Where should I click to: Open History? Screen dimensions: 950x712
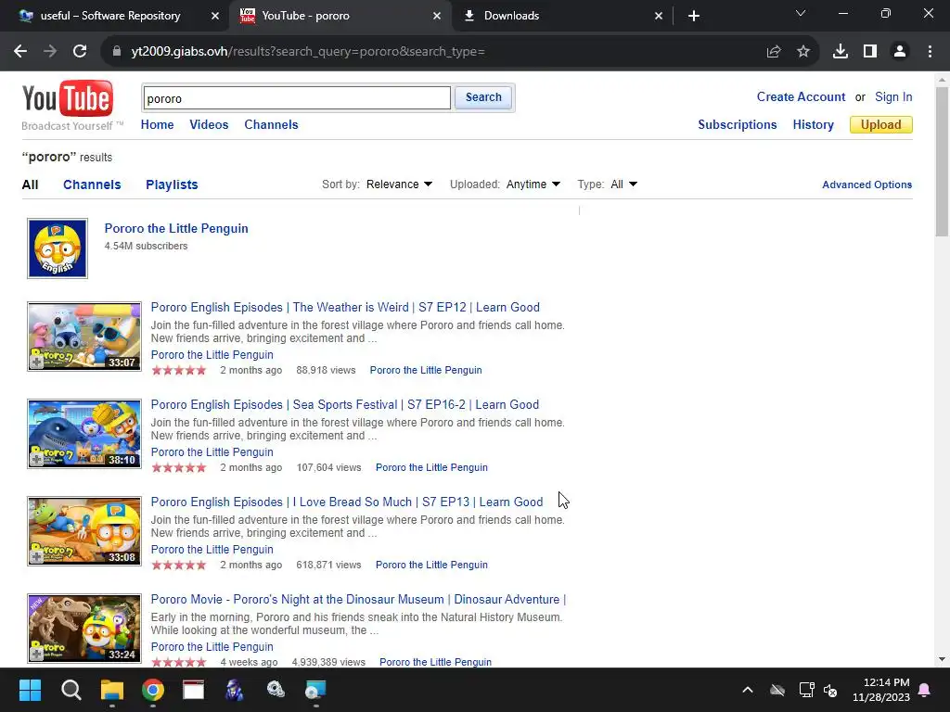pyautogui.click(x=813, y=125)
